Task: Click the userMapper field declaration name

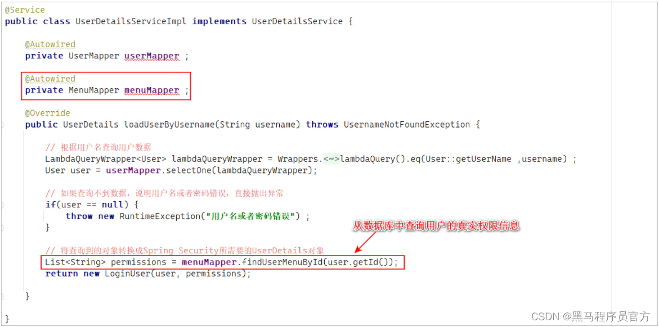Action: [x=152, y=56]
